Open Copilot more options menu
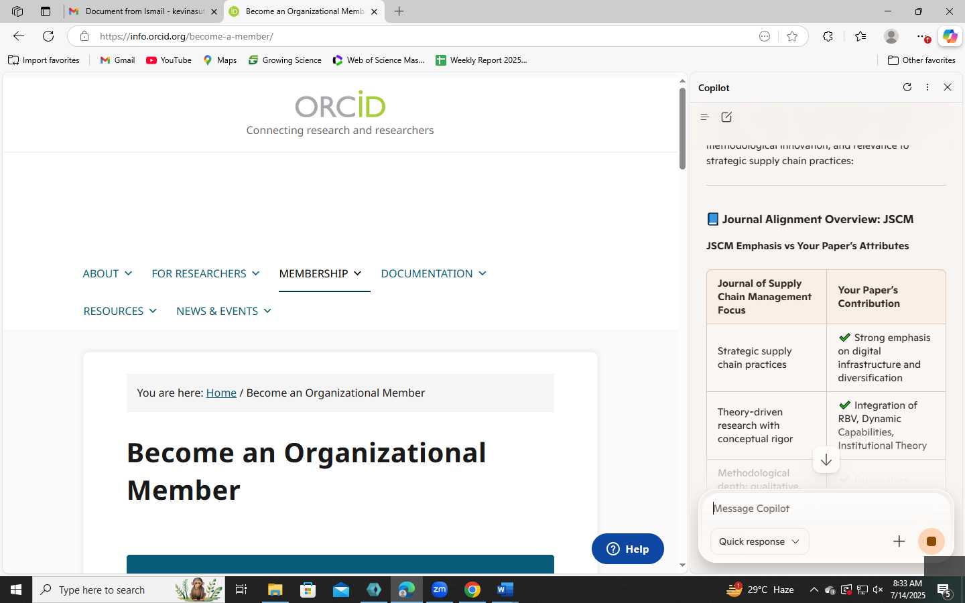 point(927,87)
